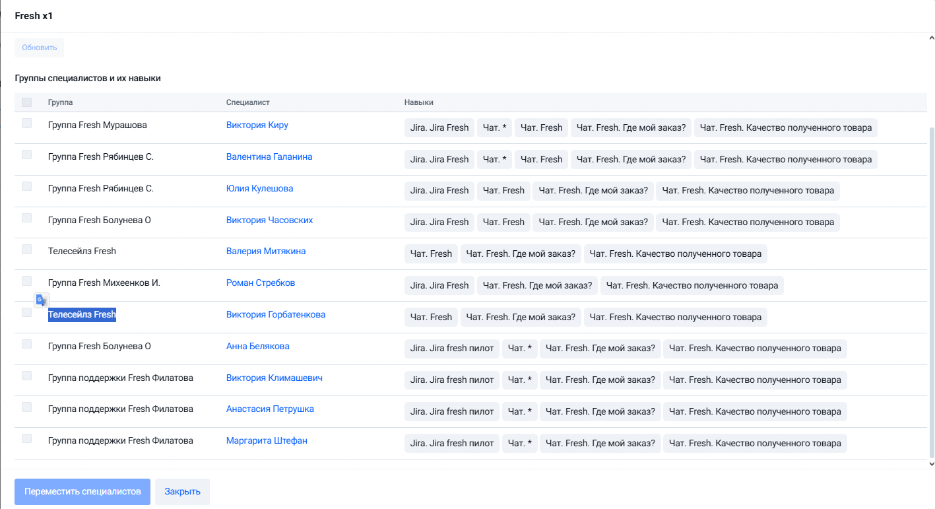Click the scroll up arrow
This screenshot has height=509, width=935.
931,38
